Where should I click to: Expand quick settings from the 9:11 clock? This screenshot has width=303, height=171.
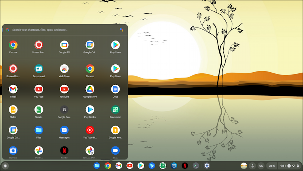pos(290,166)
